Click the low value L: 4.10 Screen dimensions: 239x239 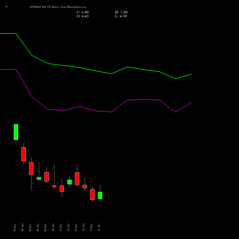pos(120,16)
